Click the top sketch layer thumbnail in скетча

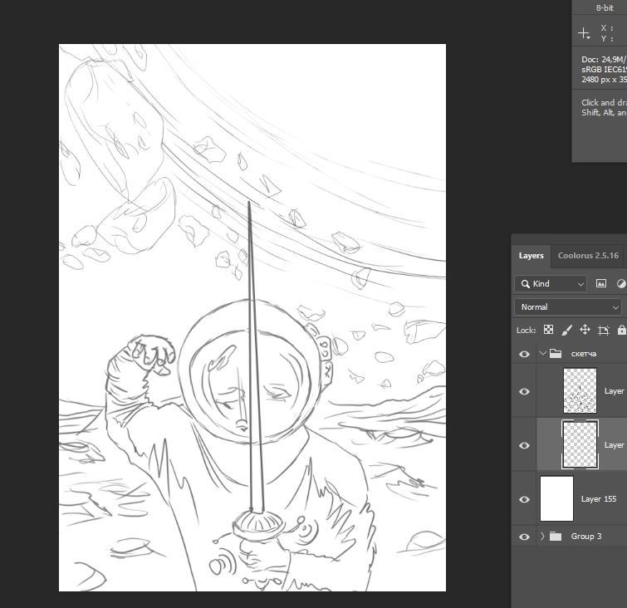tap(580, 390)
